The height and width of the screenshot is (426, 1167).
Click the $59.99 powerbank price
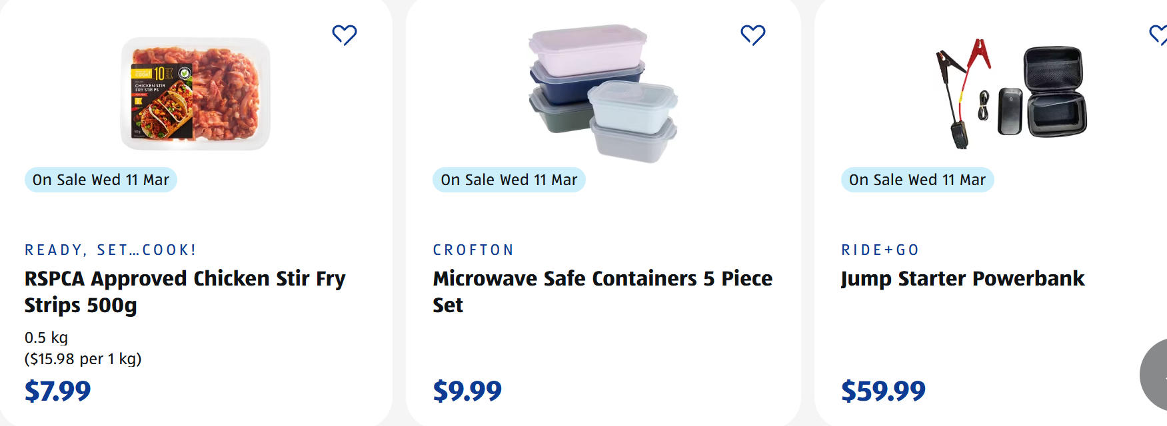(x=883, y=391)
